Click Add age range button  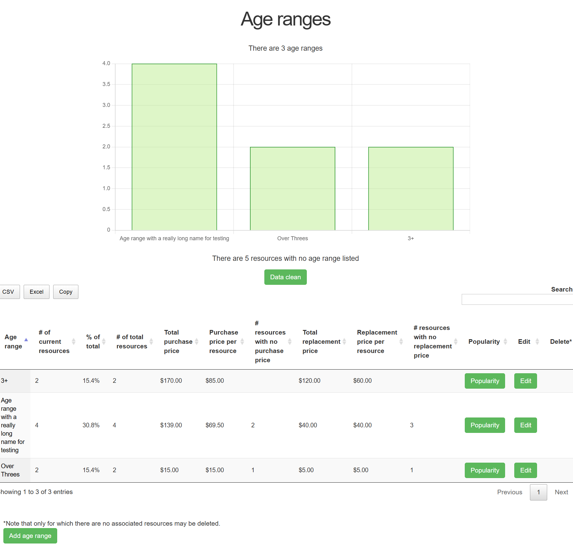(x=30, y=536)
